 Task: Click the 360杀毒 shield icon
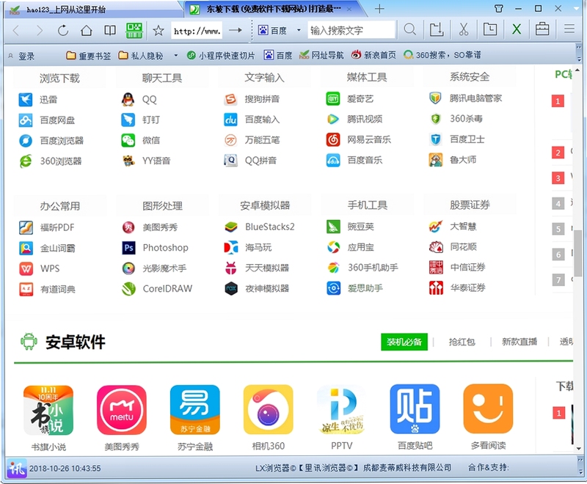(x=435, y=120)
